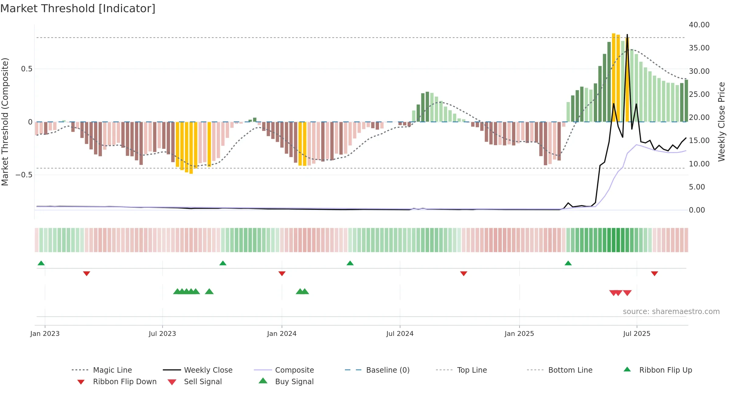
Task: Toggle the Top Line legend entry
Action: click(461, 370)
